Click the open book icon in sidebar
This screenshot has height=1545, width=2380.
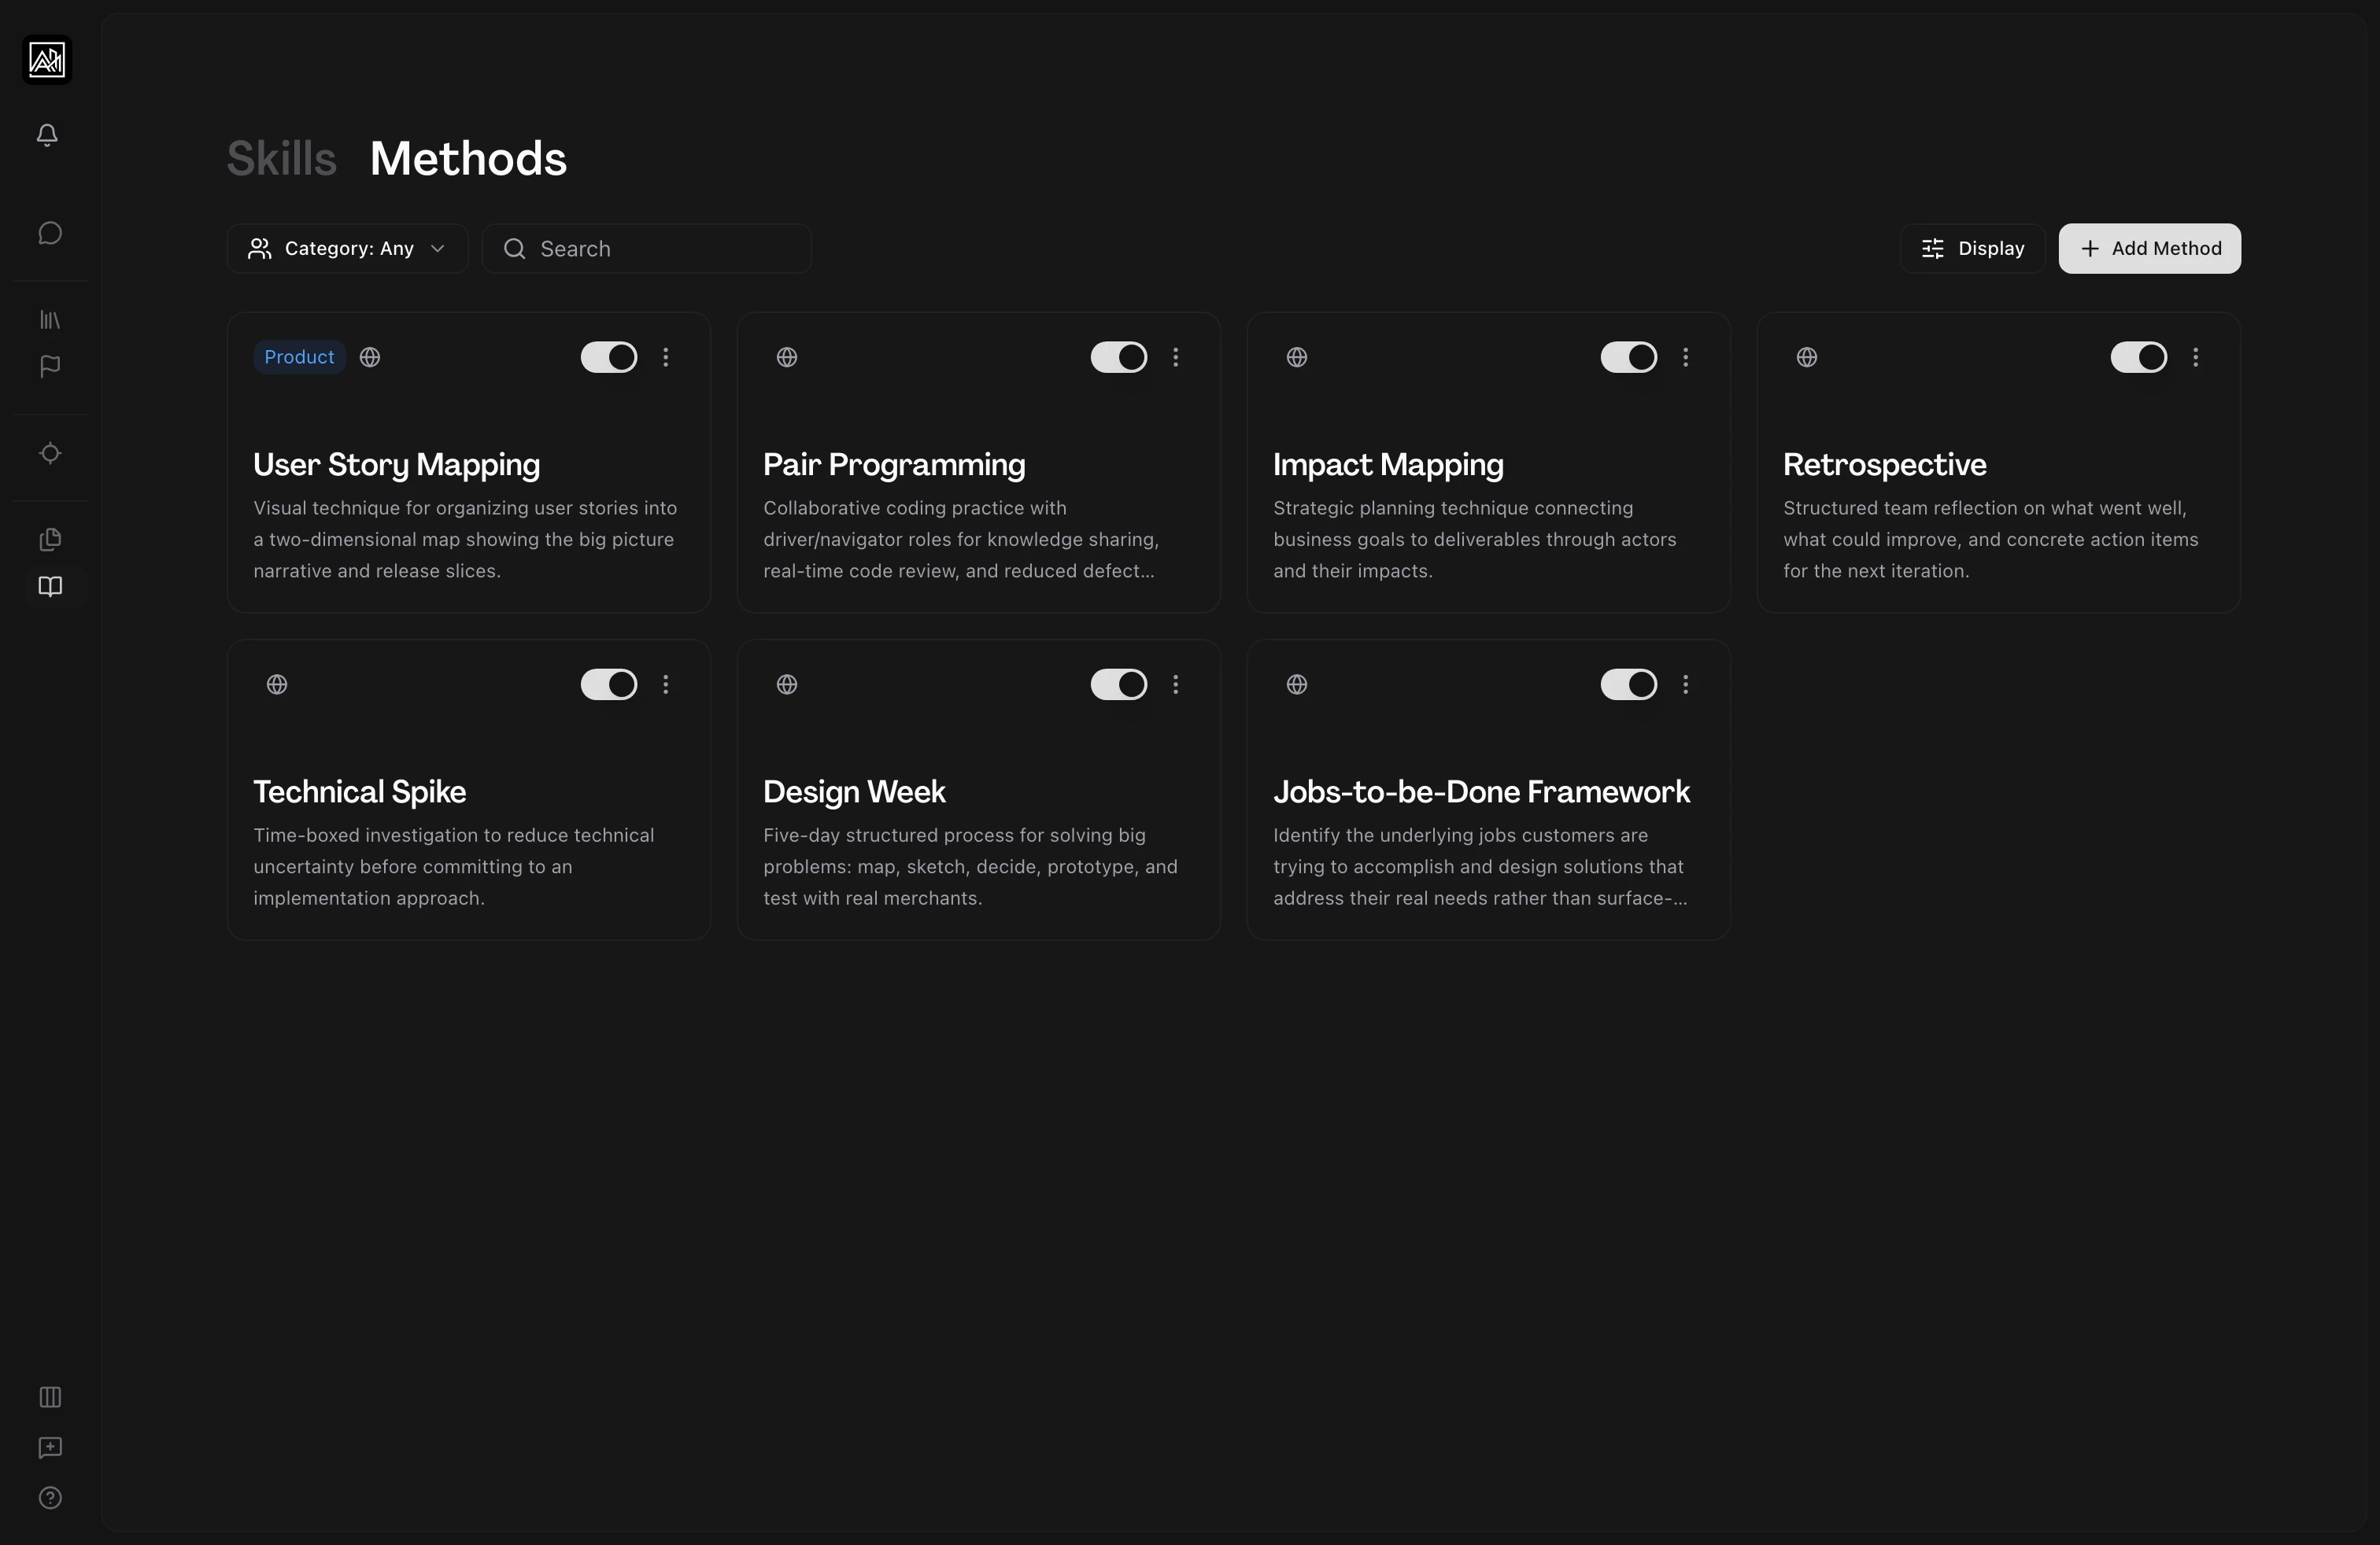(50, 587)
